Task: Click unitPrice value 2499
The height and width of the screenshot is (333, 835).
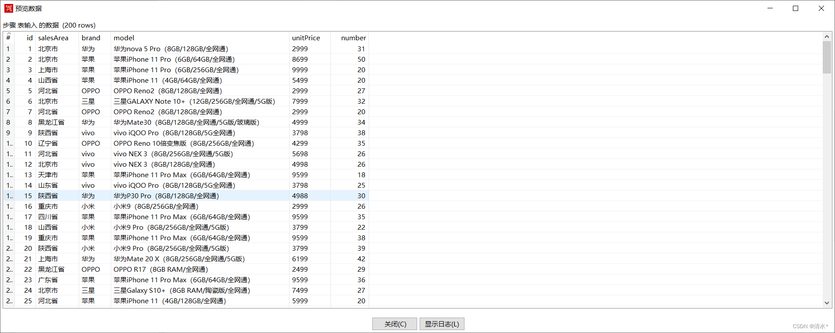Action: (x=300, y=269)
